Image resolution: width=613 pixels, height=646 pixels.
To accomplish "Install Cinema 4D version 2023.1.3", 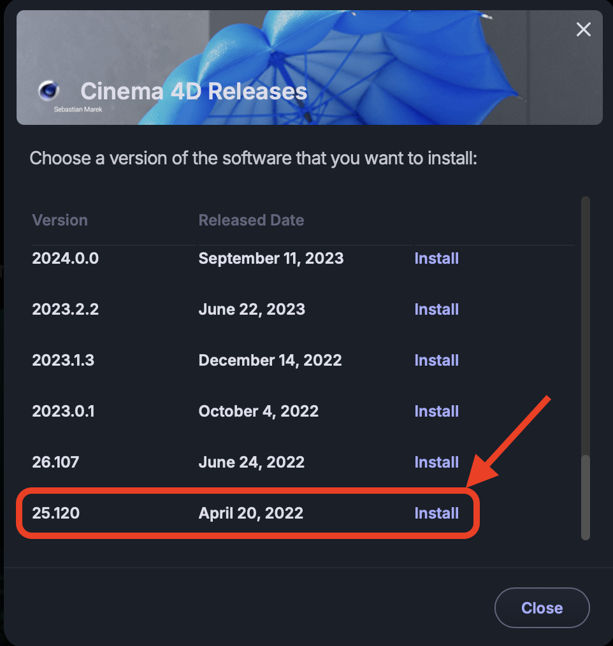I will point(436,361).
